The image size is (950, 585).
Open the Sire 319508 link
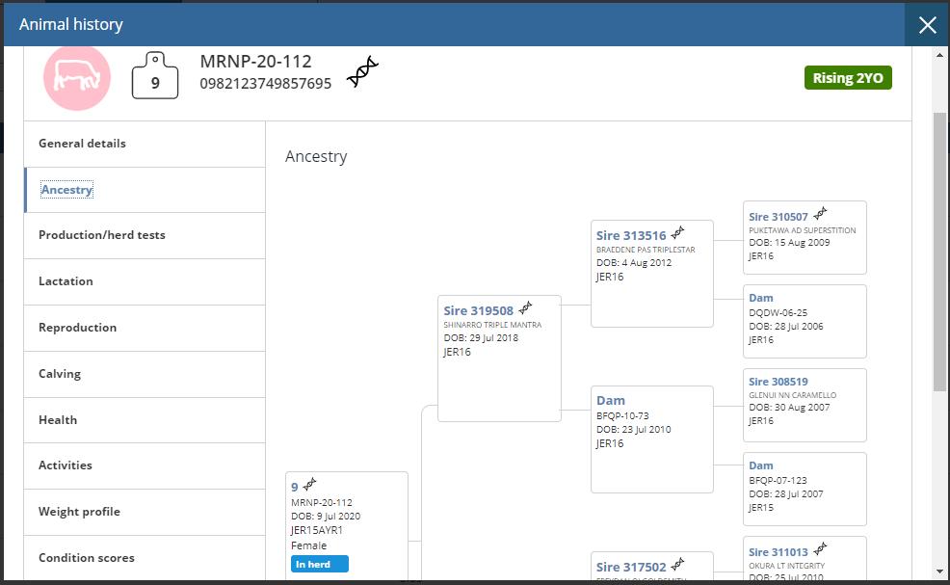pyautogui.click(x=478, y=310)
